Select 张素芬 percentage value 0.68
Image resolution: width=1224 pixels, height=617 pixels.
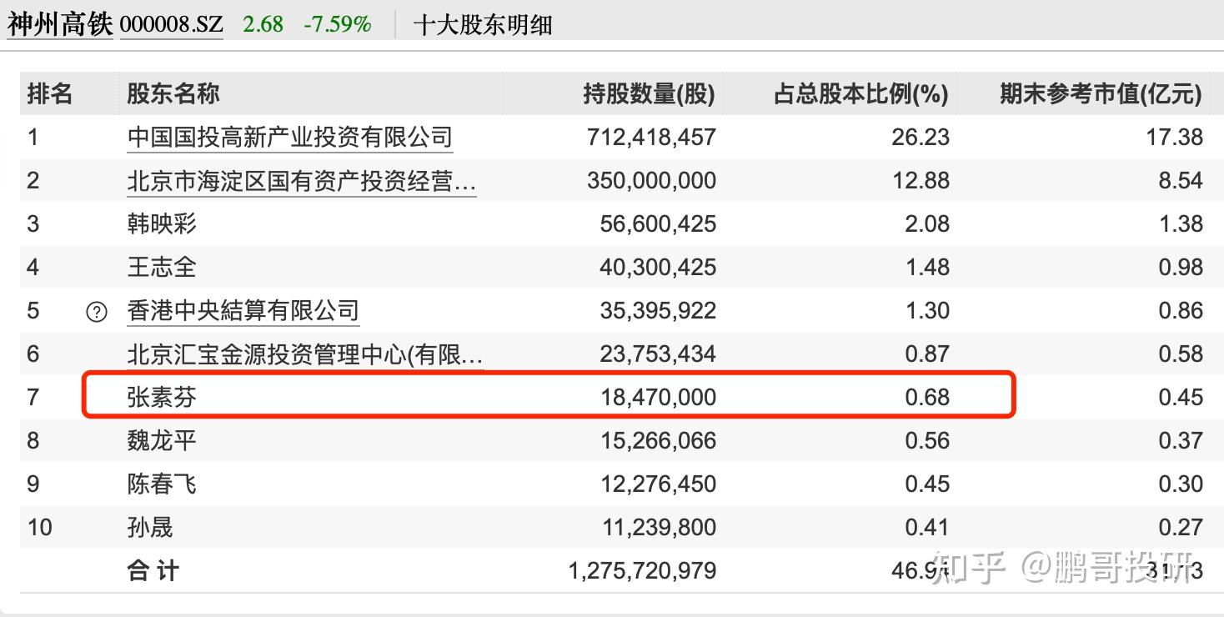pyautogui.click(x=927, y=397)
